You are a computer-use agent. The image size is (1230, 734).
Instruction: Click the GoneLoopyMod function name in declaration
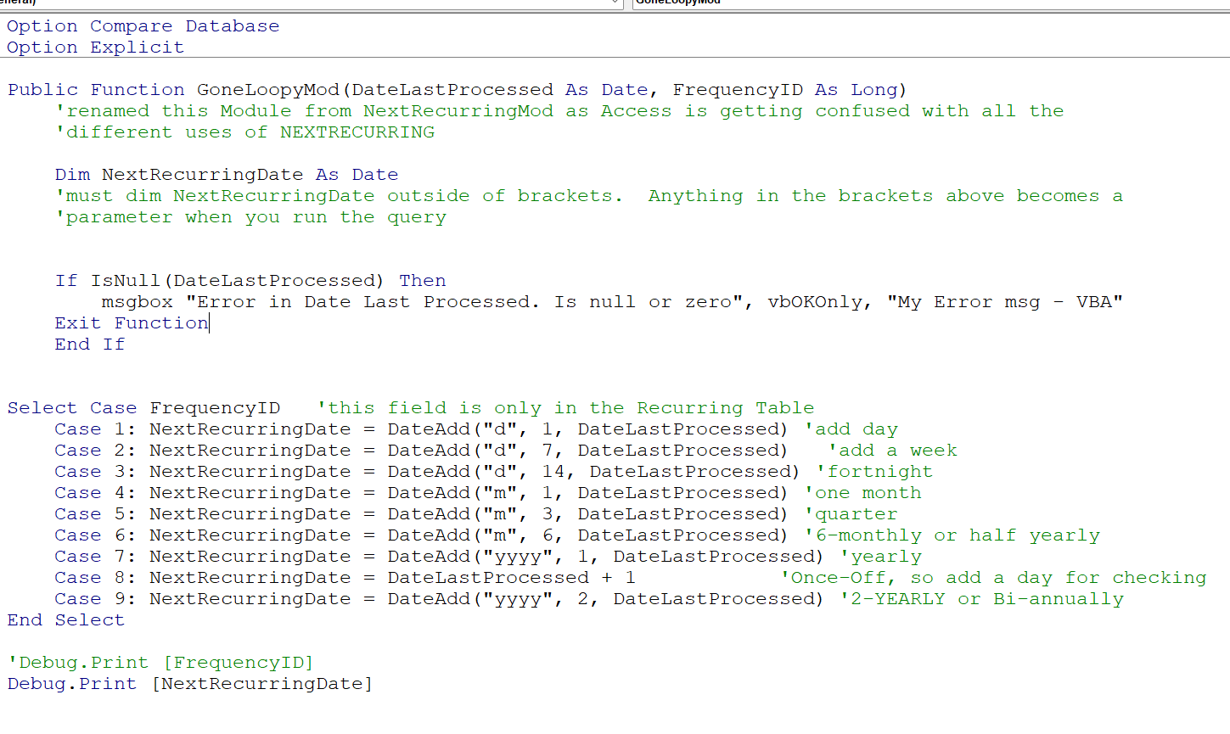tap(268, 90)
